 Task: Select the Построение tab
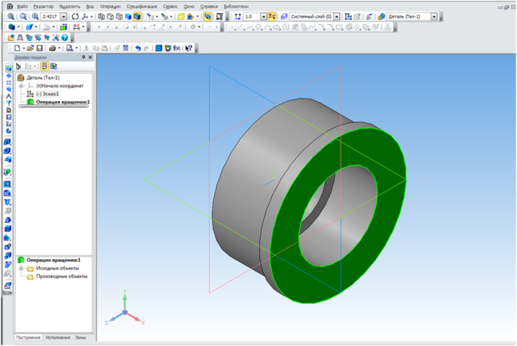(x=28, y=337)
